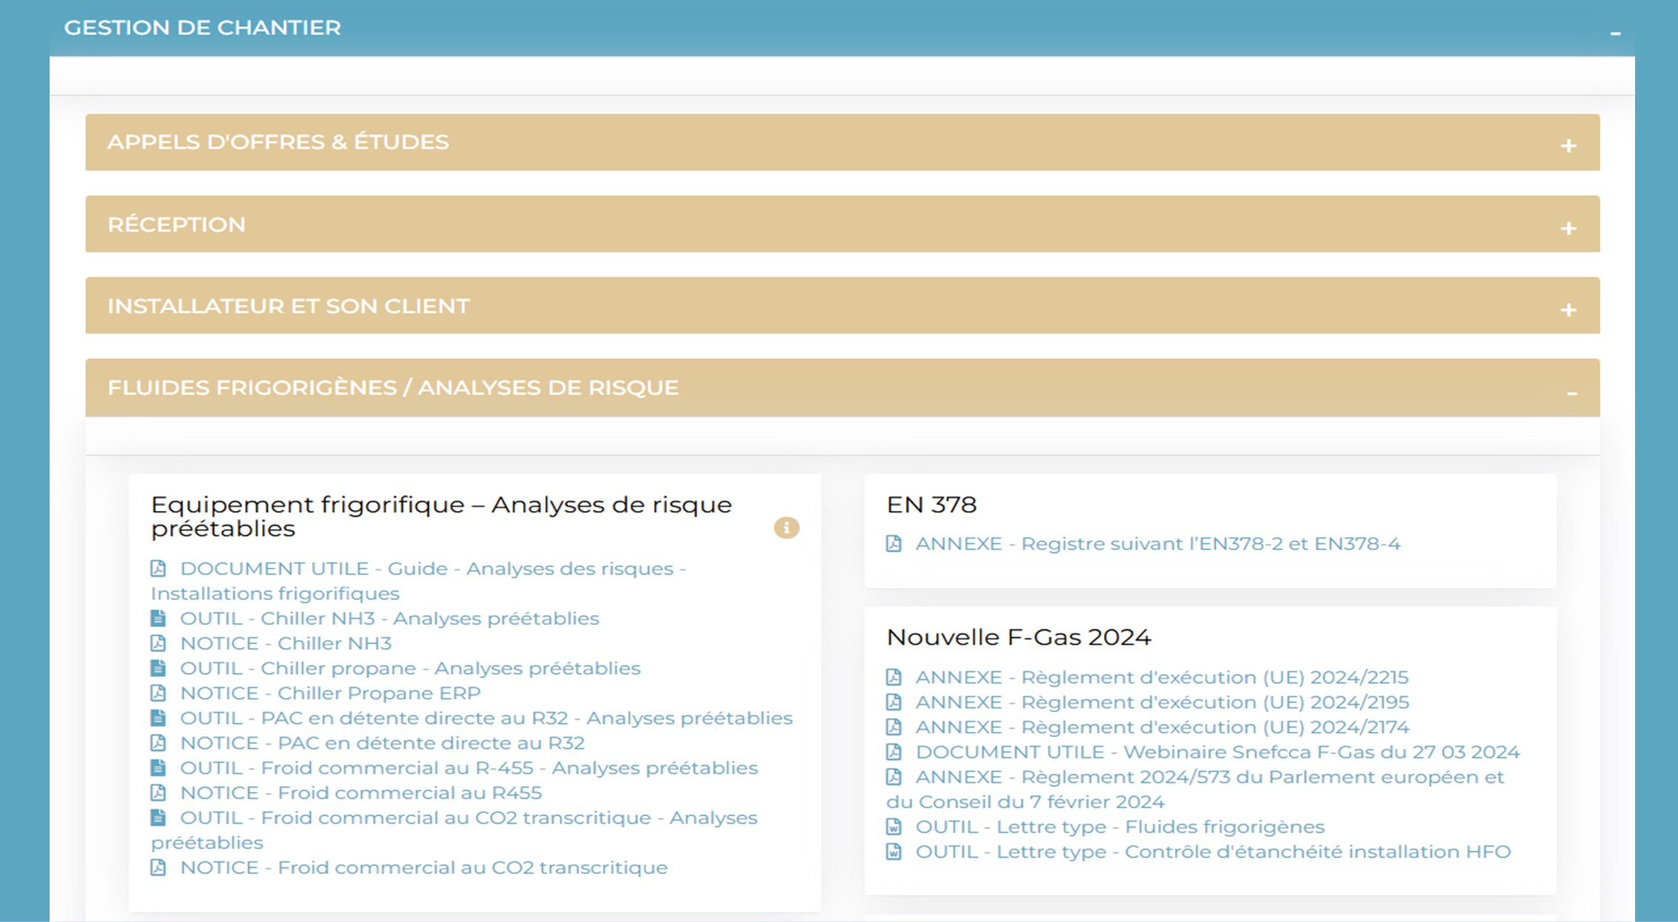
Task: Open OUTIL - Lettre type - Fluides frigorigènes
Action: coord(1120,827)
